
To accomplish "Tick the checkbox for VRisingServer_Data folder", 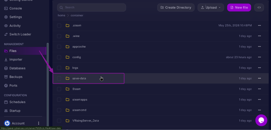I will pyautogui.click(x=59, y=121).
